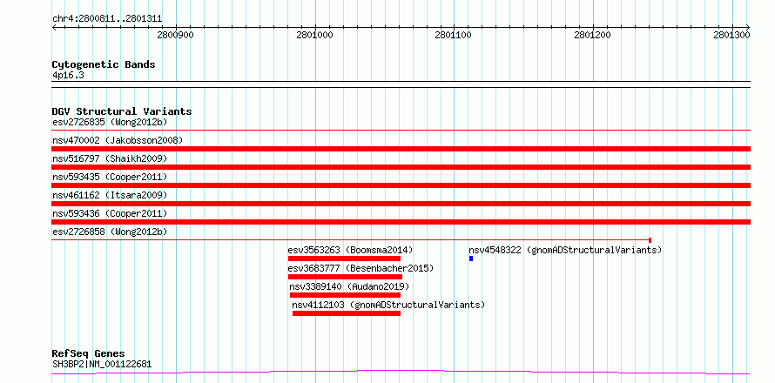Click red bar under esv3683777 (Besenbacher2015)
This screenshot has width=775, height=383.
[345, 277]
